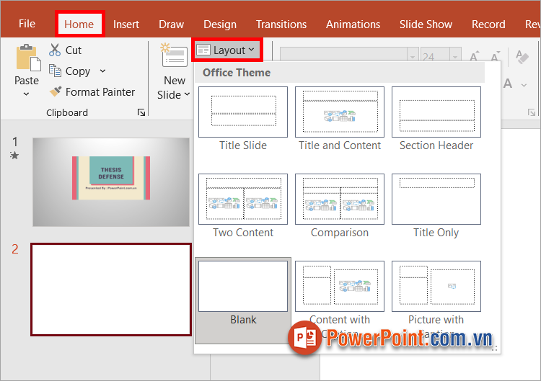The width and height of the screenshot is (541, 381).
Task: Open the Clipboard dialog launcher
Action: (141, 112)
